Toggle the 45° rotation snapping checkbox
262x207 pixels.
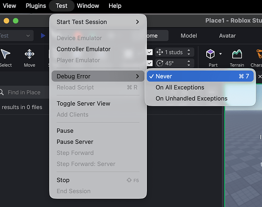click(x=150, y=63)
